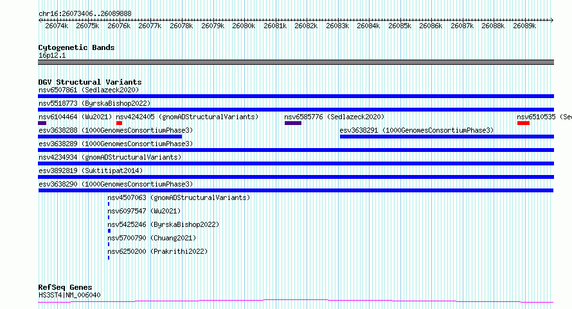Open nsv4242405 (gnomADStructuralVariants) label

187,117
